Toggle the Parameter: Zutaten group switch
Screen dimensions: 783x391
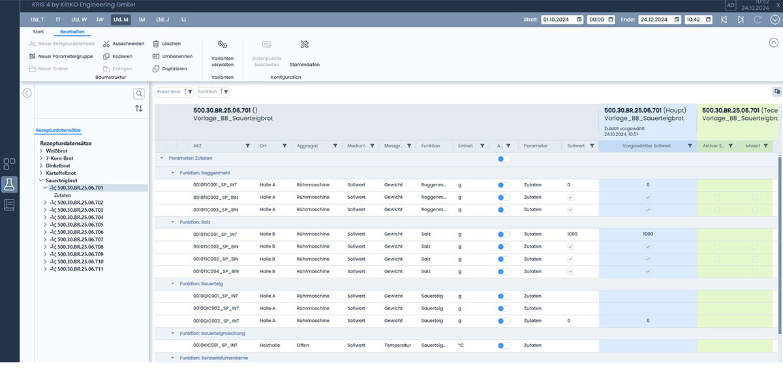click(503, 158)
